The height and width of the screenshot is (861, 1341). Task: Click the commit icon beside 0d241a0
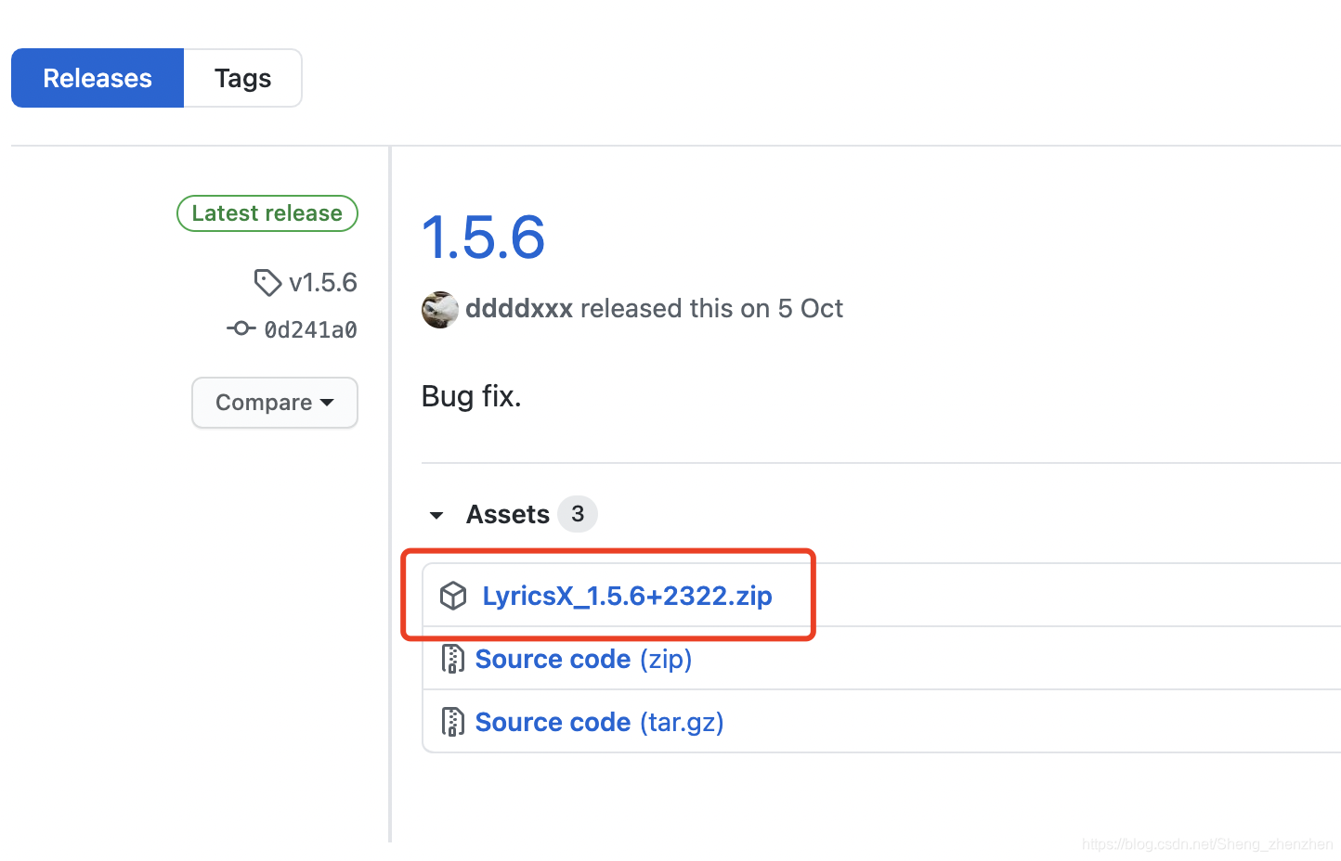pyautogui.click(x=241, y=328)
